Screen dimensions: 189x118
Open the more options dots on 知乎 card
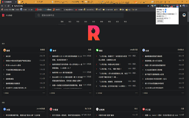click(x=90, y=93)
